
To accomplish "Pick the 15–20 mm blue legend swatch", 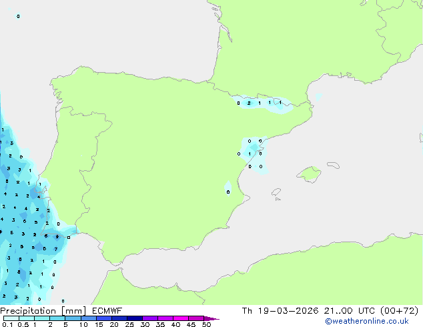I will click(103, 318).
